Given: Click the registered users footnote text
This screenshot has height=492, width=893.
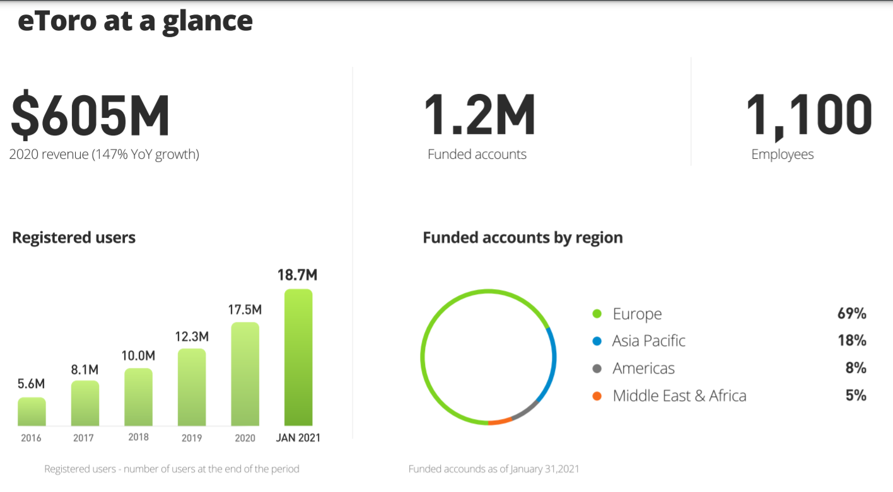Looking at the screenshot, I should 172,469.
